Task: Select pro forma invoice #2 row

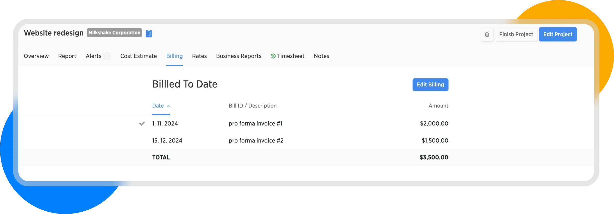Action: coord(256,141)
